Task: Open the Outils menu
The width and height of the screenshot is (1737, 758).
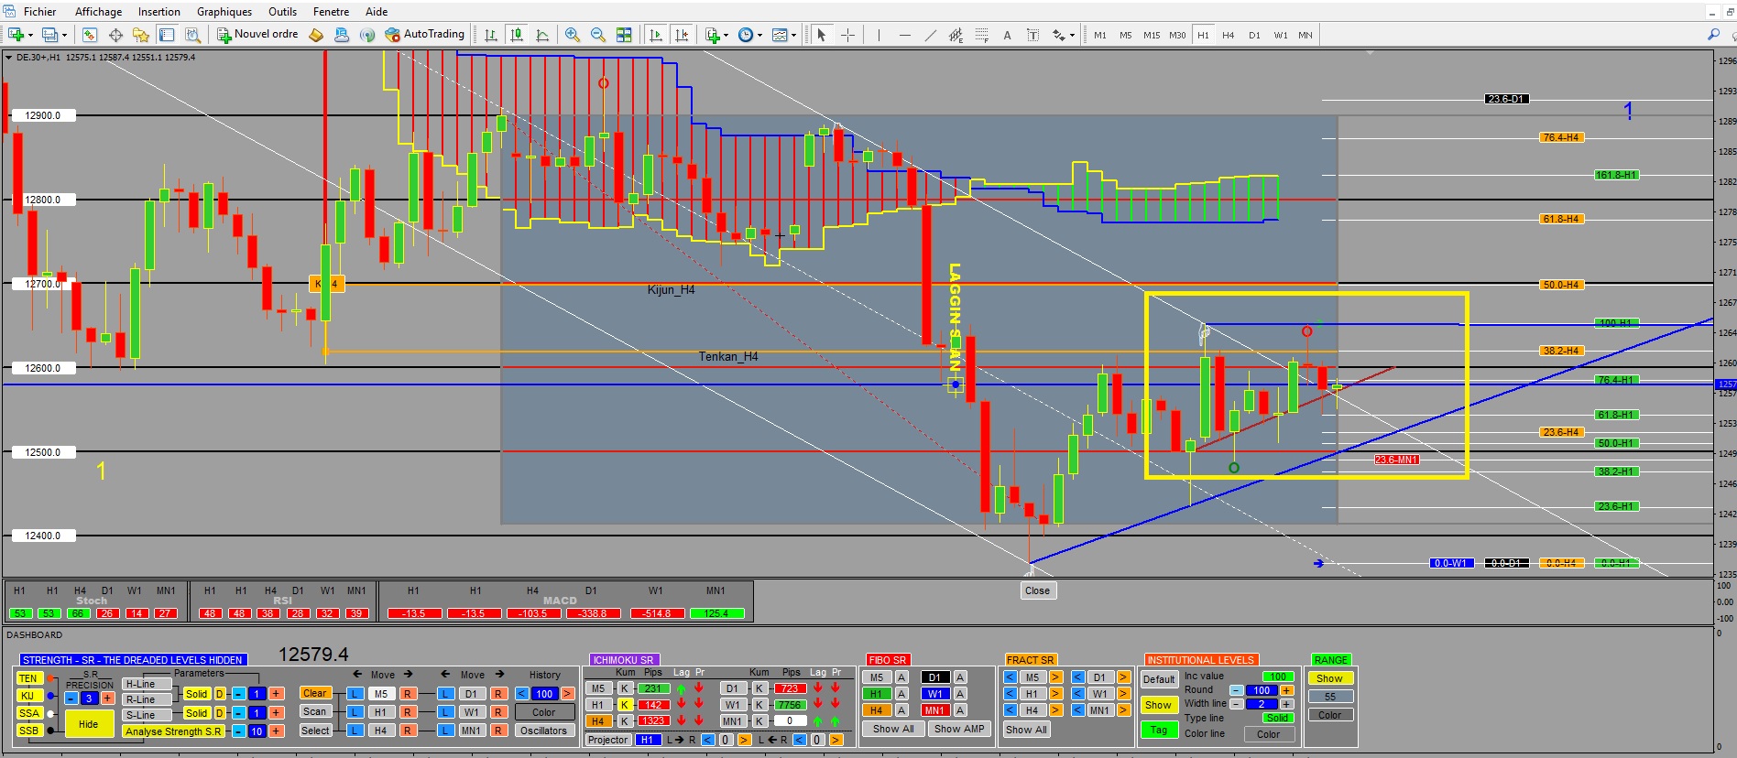Action: point(282,12)
